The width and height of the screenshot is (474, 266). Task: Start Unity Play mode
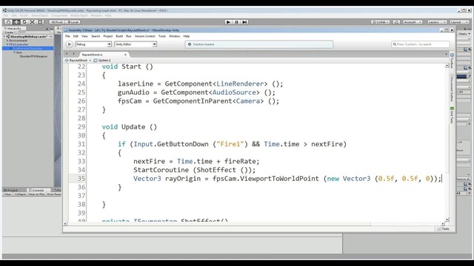tap(229, 22)
